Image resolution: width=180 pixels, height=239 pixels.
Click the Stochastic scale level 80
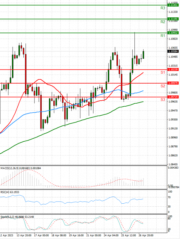tap(169, 219)
